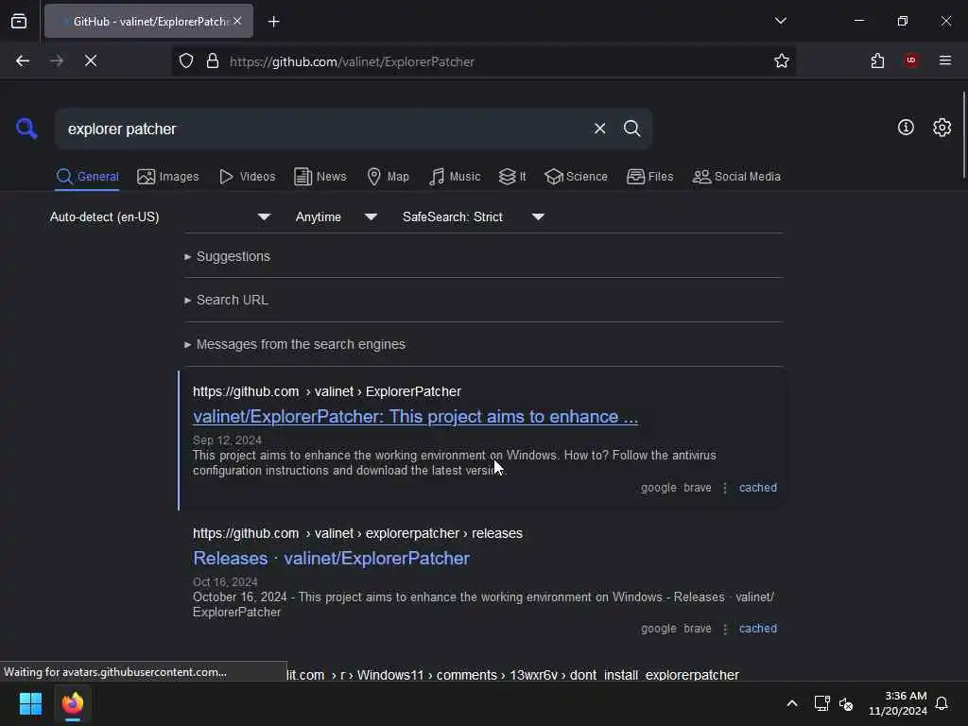
Task: Clear the search query with the X icon
Action: (x=599, y=129)
